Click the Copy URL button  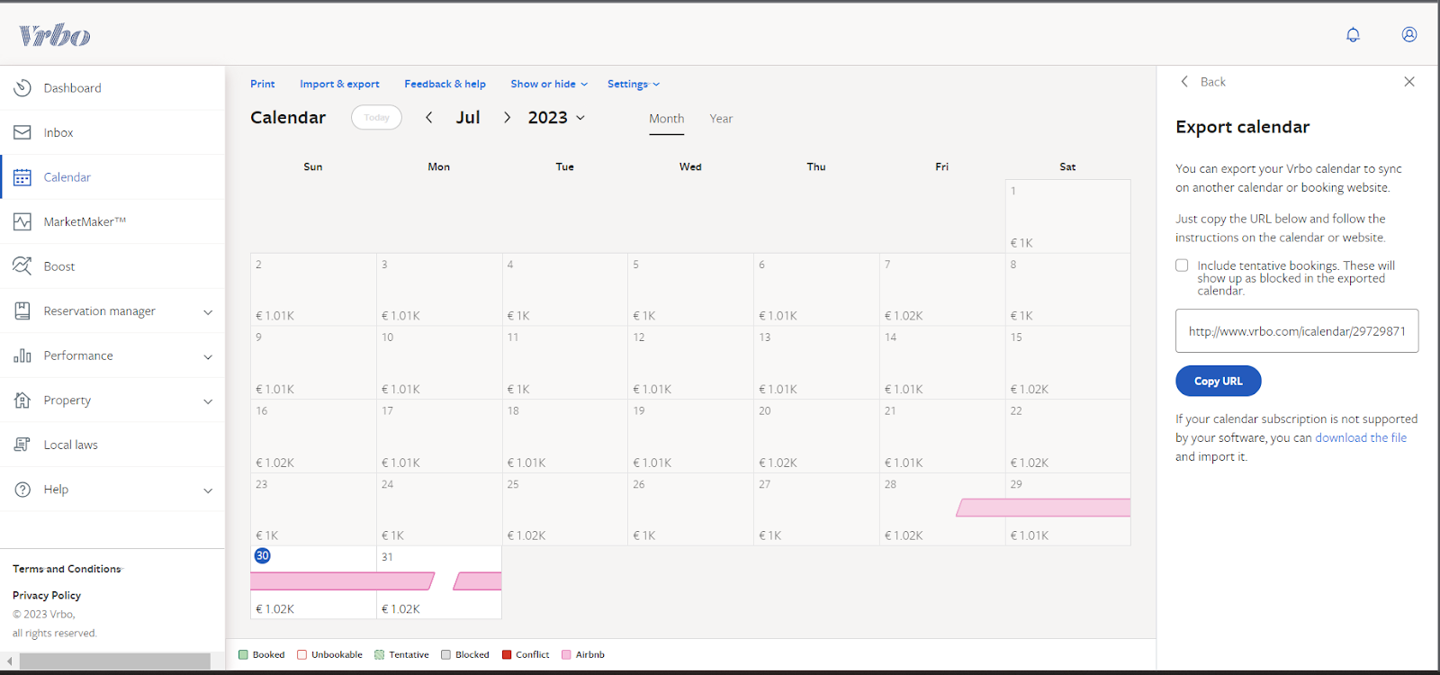(x=1219, y=381)
